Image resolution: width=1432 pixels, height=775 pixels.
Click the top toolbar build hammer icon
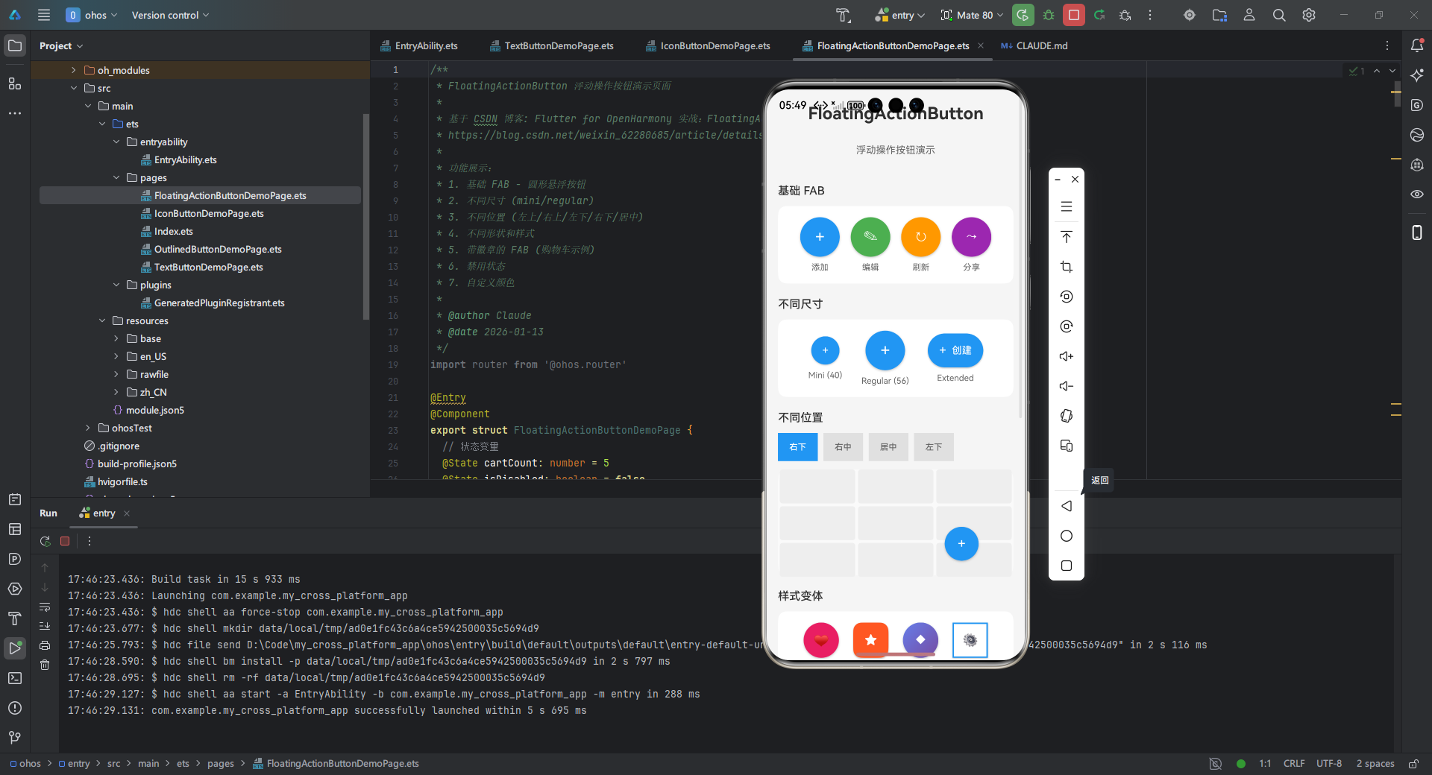[843, 15]
